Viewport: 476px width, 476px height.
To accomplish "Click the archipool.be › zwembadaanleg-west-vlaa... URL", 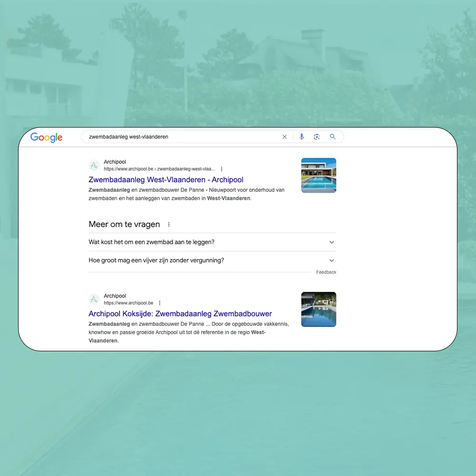I will [x=159, y=169].
